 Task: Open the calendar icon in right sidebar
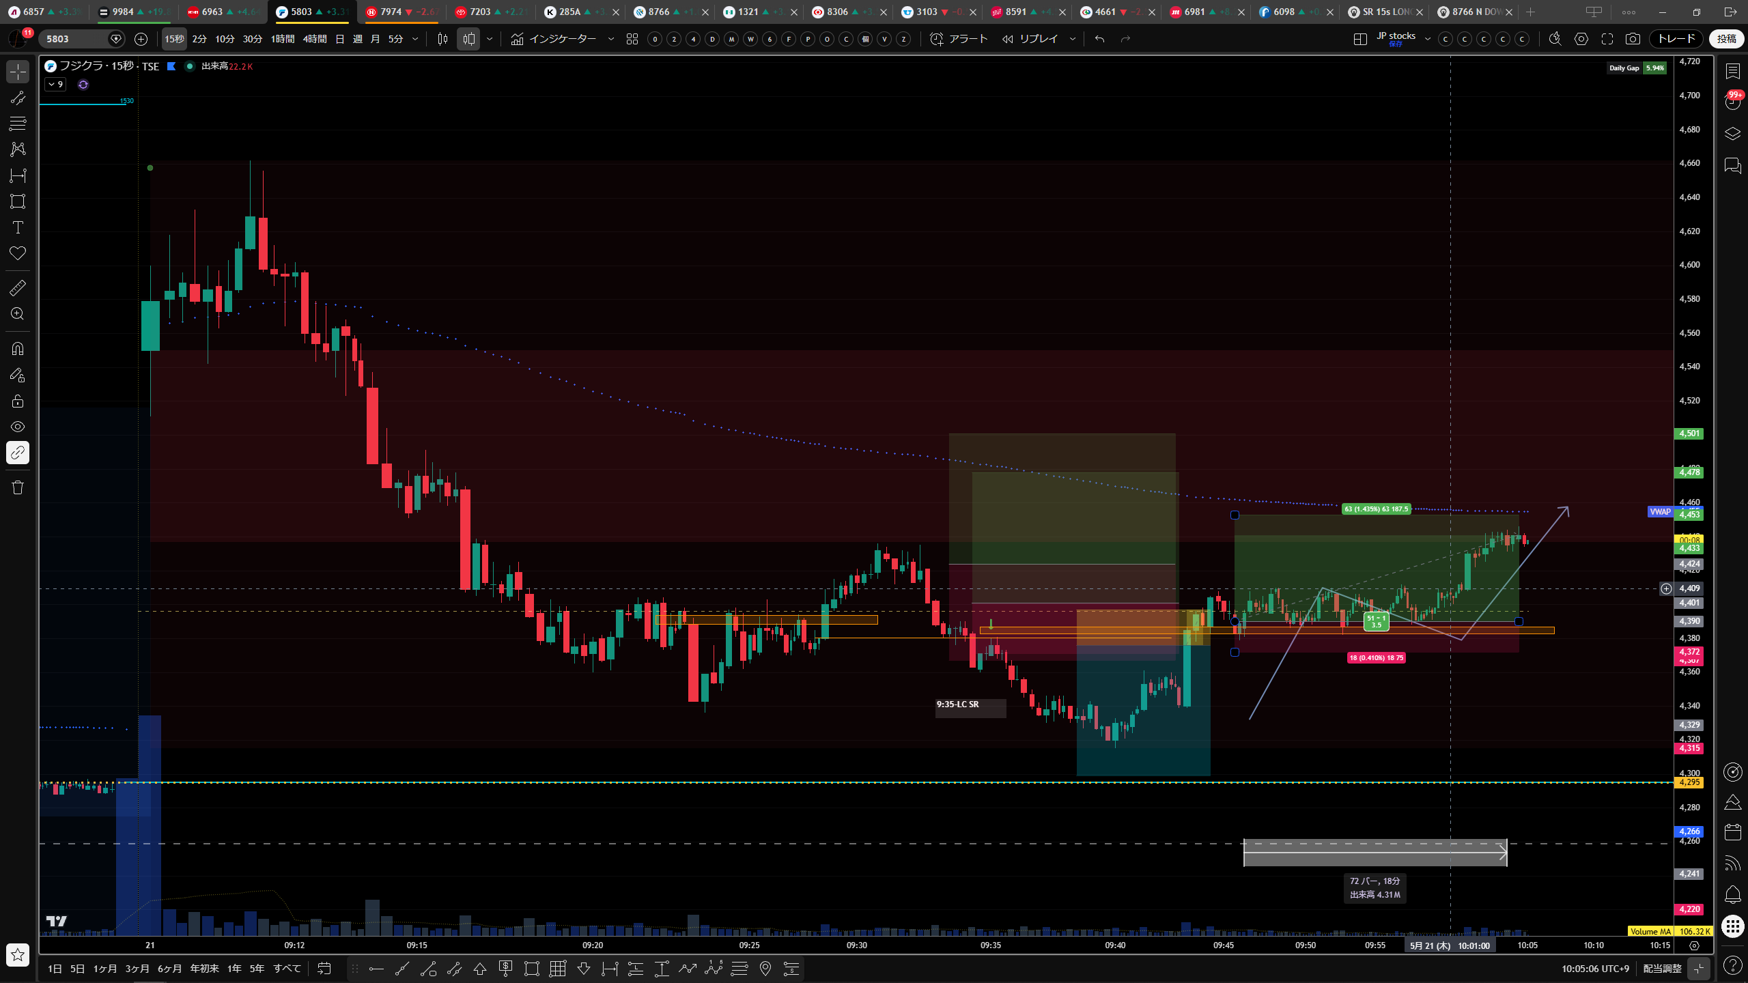coord(1732,832)
